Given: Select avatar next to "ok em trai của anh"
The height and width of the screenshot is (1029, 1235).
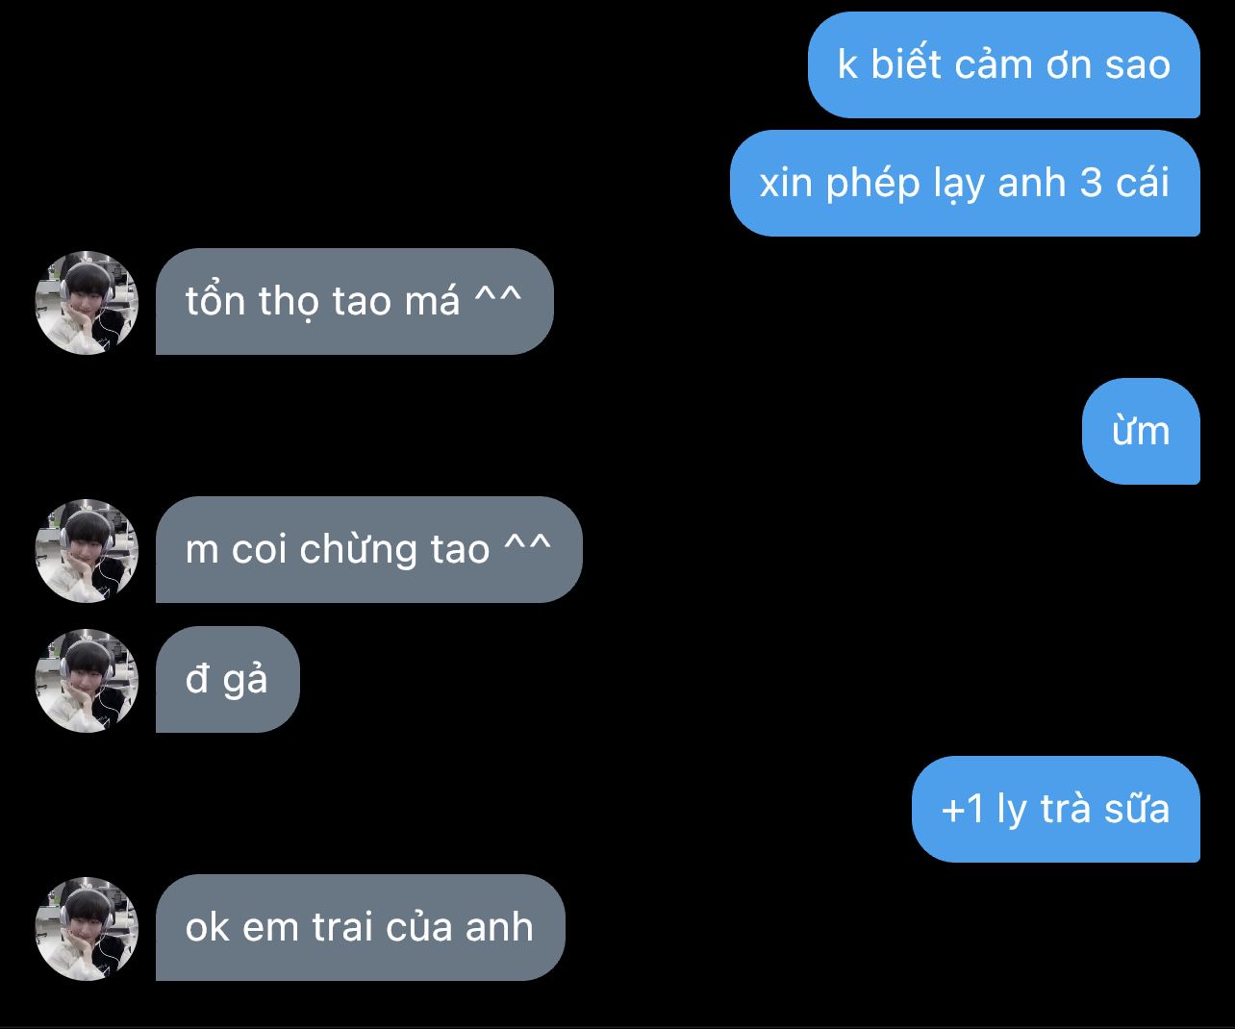Looking at the screenshot, I should pos(88,928).
